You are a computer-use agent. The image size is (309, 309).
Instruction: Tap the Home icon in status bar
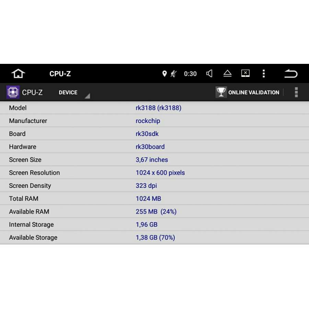[x=18, y=73]
